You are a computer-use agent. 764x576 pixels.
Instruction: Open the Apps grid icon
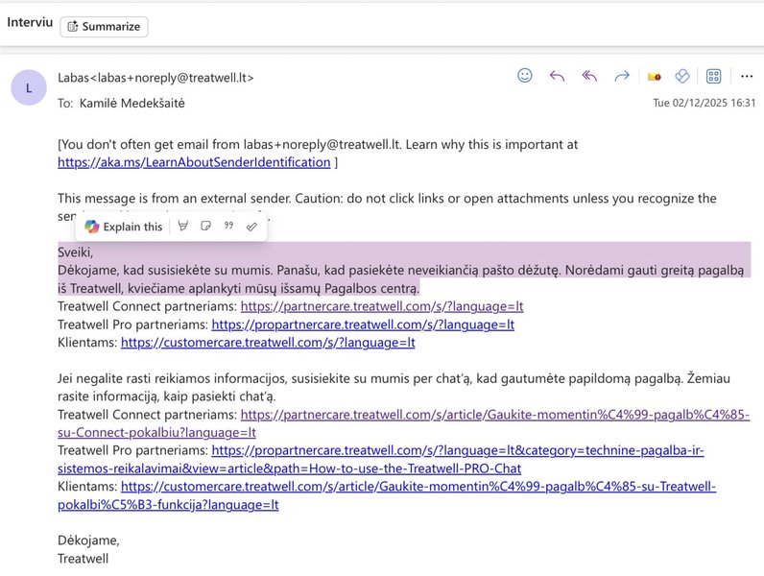[714, 76]
